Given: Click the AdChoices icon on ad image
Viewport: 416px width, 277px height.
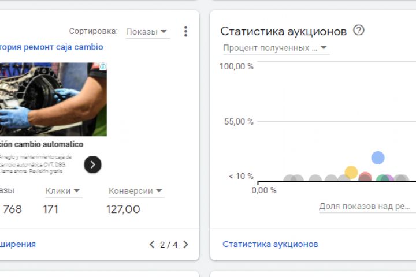Looking at the screenshot, I should [103, 66].
